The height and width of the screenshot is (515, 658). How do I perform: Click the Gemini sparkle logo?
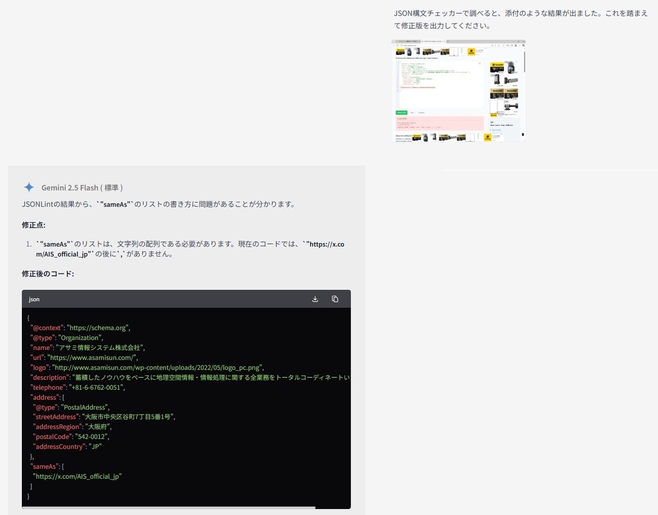(x=29, y=187)
